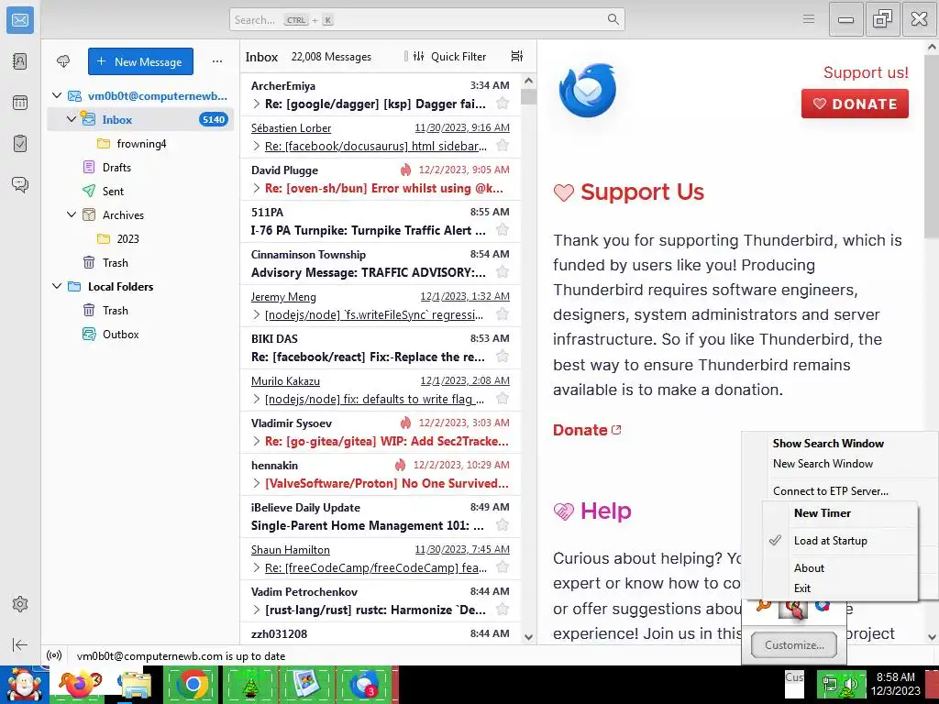Collapse the spaces toolbar
939x704 pixels.
(20, 644)
